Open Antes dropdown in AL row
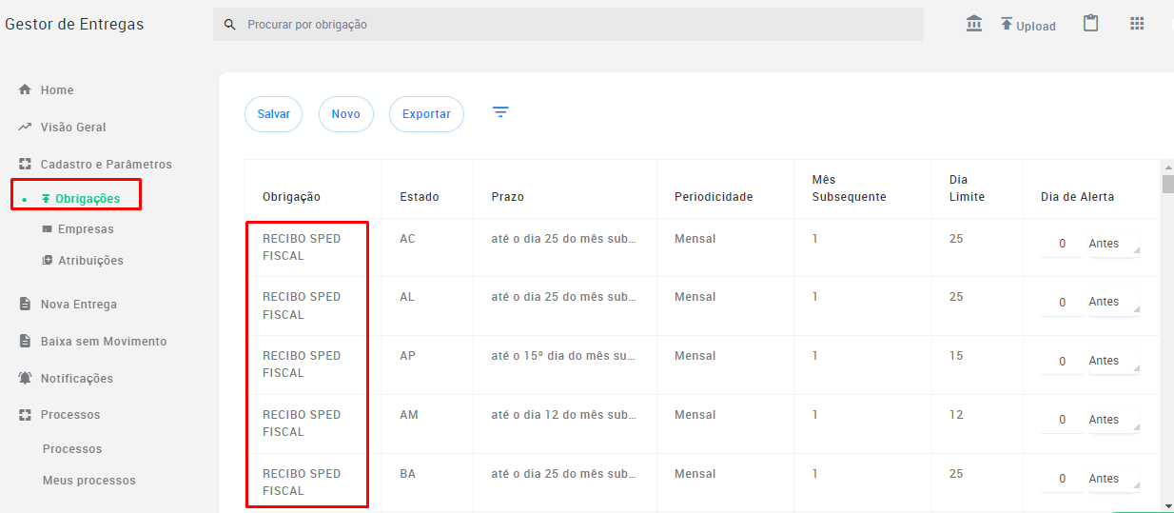The width and height of the screenshot is (1174, 513). click(x=1114, y=303)
